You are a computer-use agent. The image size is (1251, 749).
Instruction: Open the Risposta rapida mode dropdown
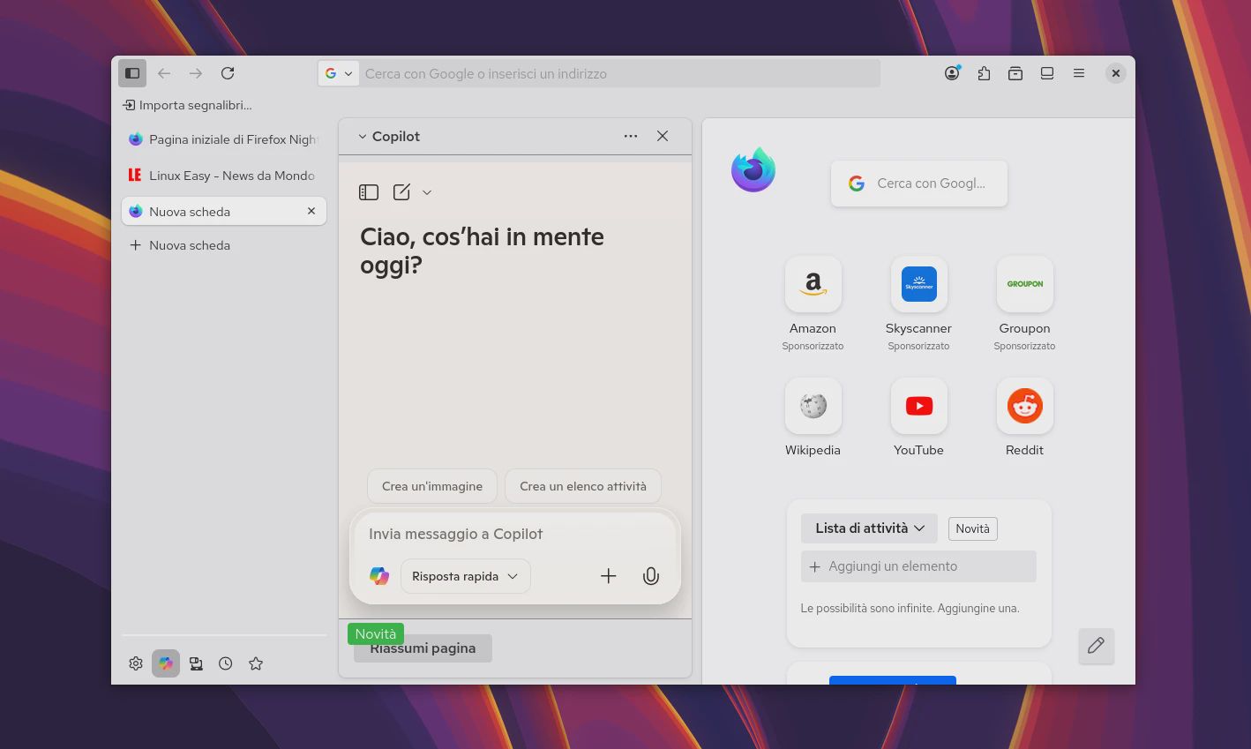click(x=466, y=576)
